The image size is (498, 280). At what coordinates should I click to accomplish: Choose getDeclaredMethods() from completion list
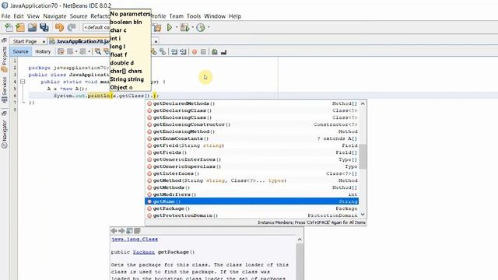(251, 103)
